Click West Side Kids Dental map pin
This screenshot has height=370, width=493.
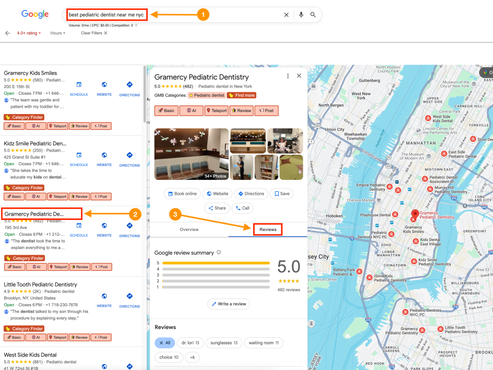pos(428,118)
